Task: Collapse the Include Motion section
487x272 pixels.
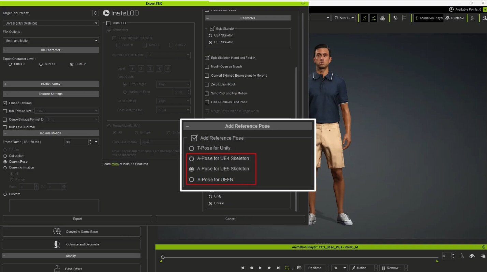Action: pos(5,133)
